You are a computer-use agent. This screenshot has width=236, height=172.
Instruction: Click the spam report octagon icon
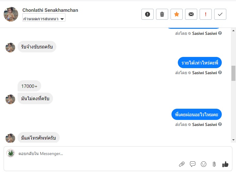[x=148, y=14]
